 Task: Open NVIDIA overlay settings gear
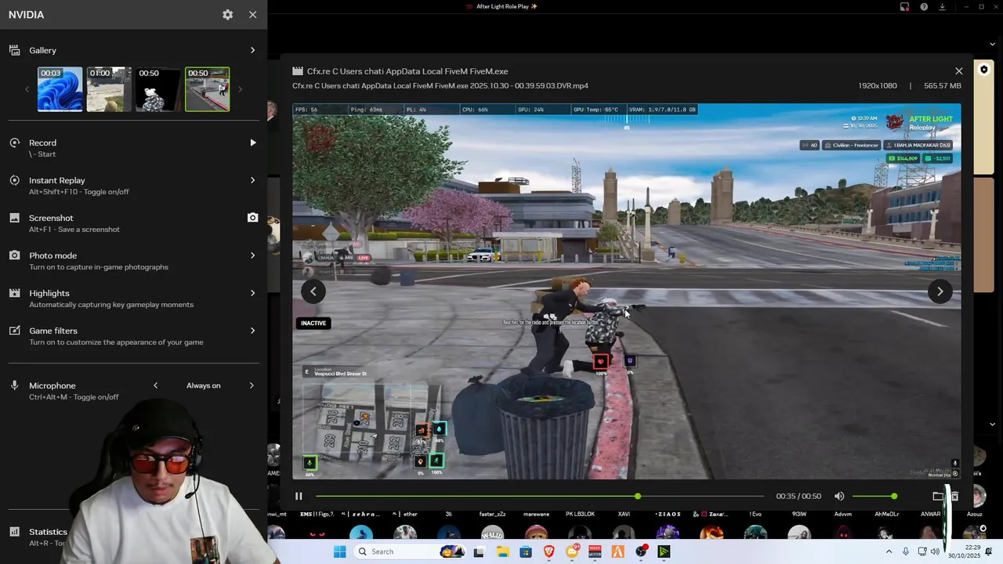pyautogui.click(x=227, y=15)
